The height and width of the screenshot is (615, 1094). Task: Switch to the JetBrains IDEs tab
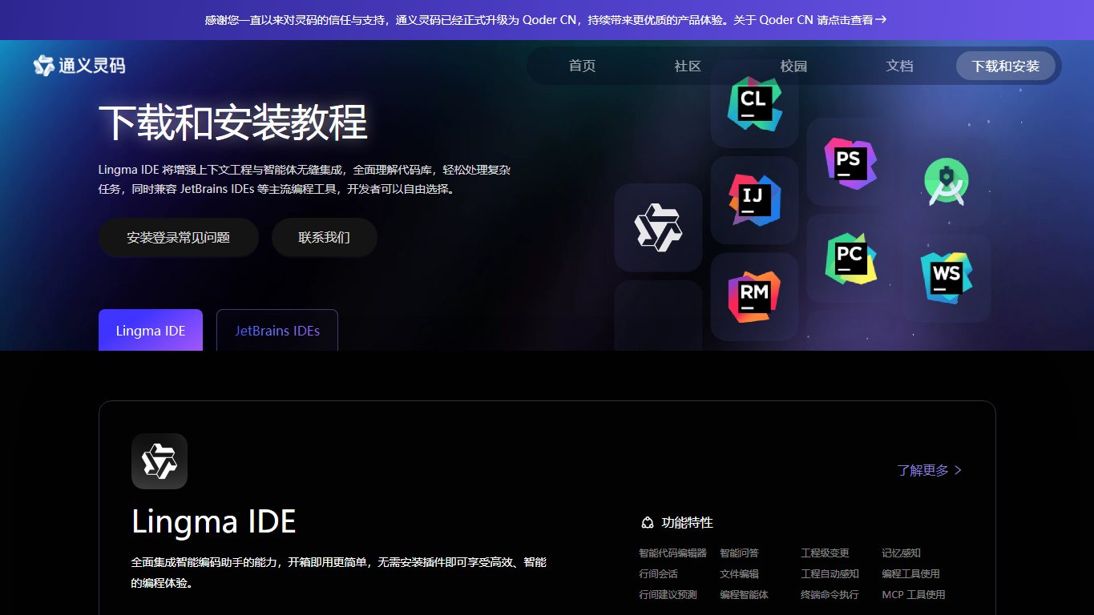[x=277, y=330]
